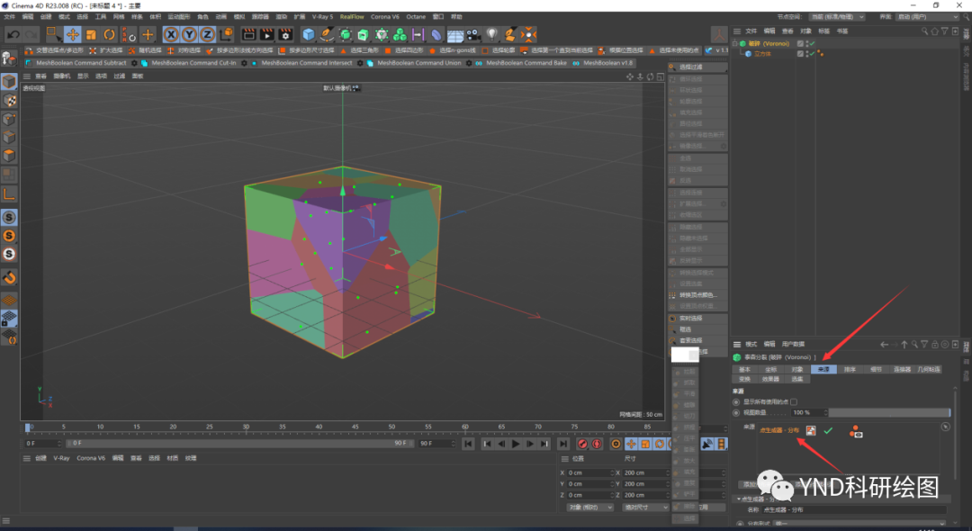Toggle the Z axis lock

click(x=208, y=35)
